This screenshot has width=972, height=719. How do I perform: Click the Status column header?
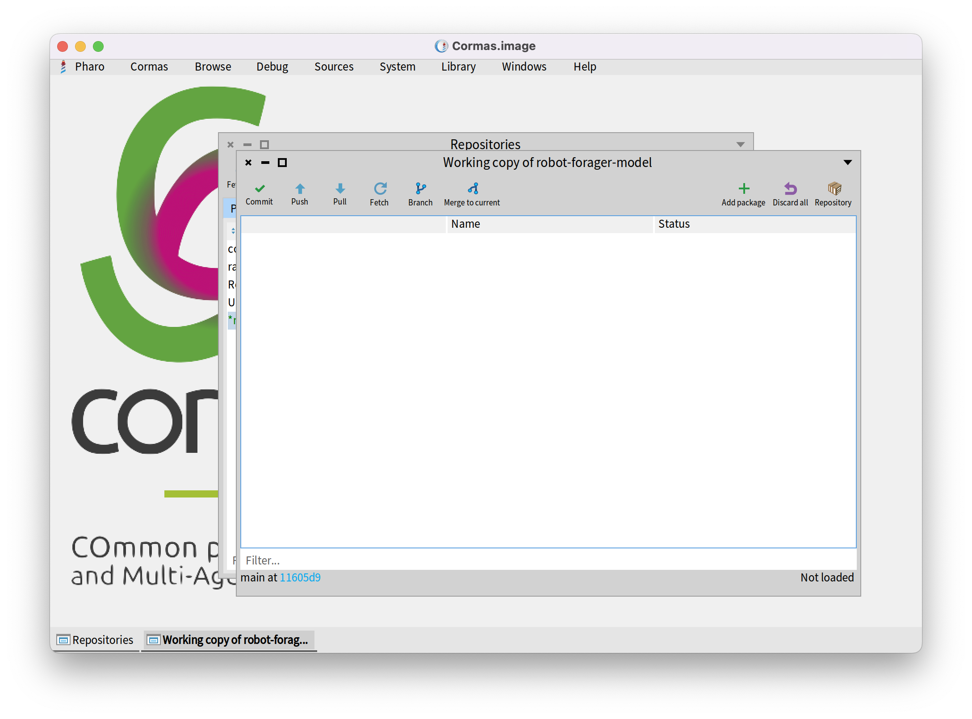pyautogui.click(x=674, y=224)
